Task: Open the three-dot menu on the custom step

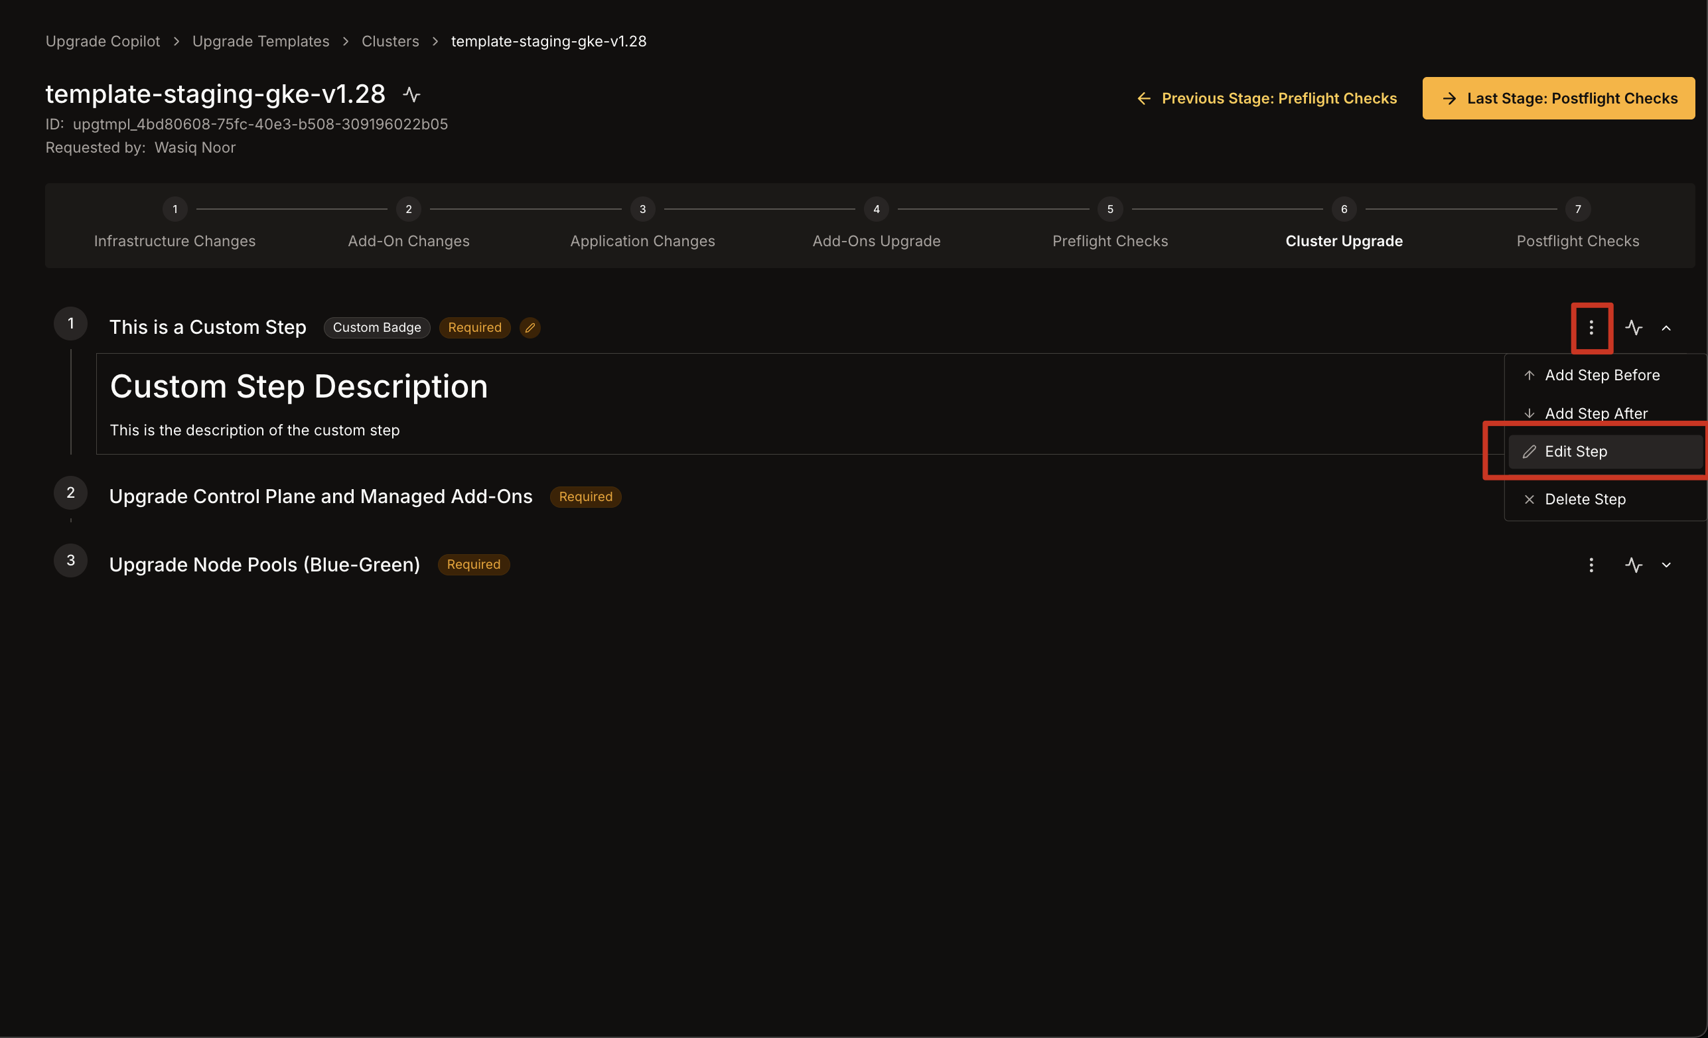Action: point(1591,328)
